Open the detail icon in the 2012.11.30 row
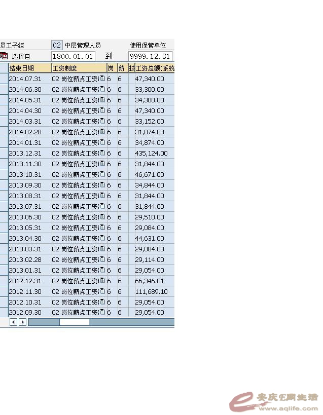 tap(102, 291)
